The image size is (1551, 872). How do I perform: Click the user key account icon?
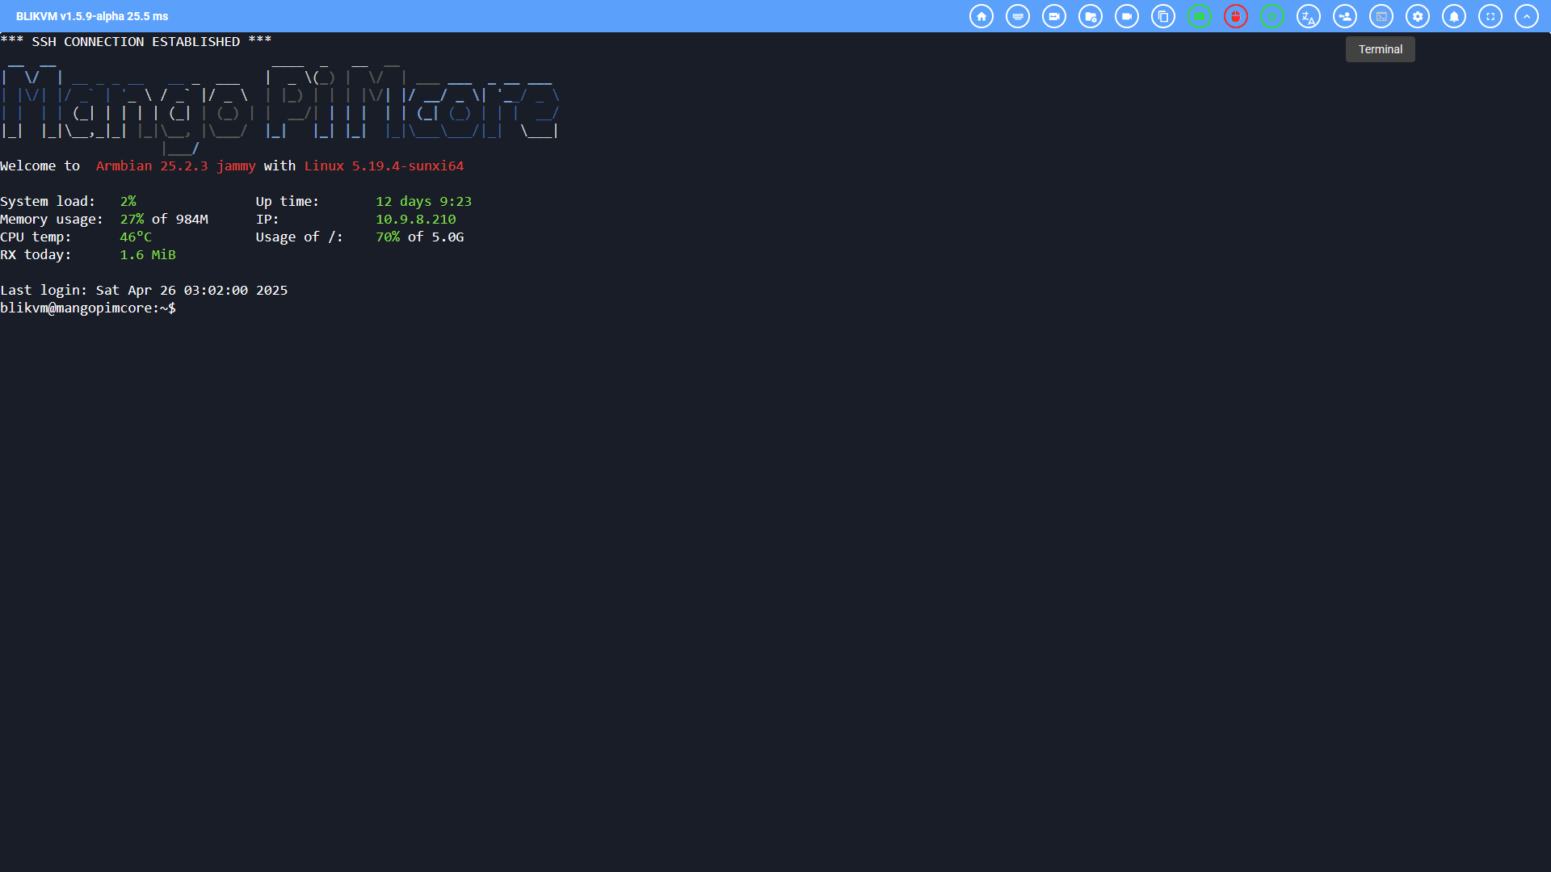[1345, 16]
